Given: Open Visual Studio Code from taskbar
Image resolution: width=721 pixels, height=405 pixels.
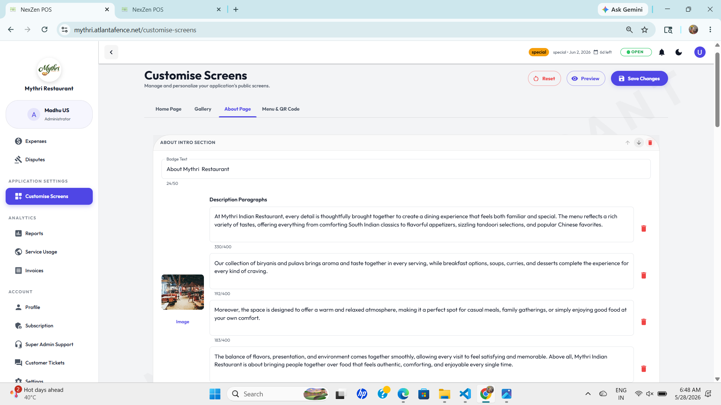Looking at the screenshot, I should (465, 394).
